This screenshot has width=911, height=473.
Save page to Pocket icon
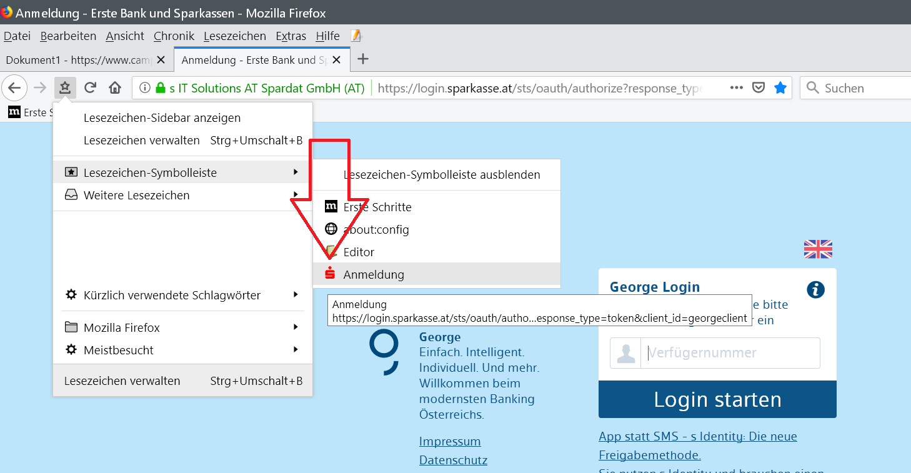click(758, 88)
